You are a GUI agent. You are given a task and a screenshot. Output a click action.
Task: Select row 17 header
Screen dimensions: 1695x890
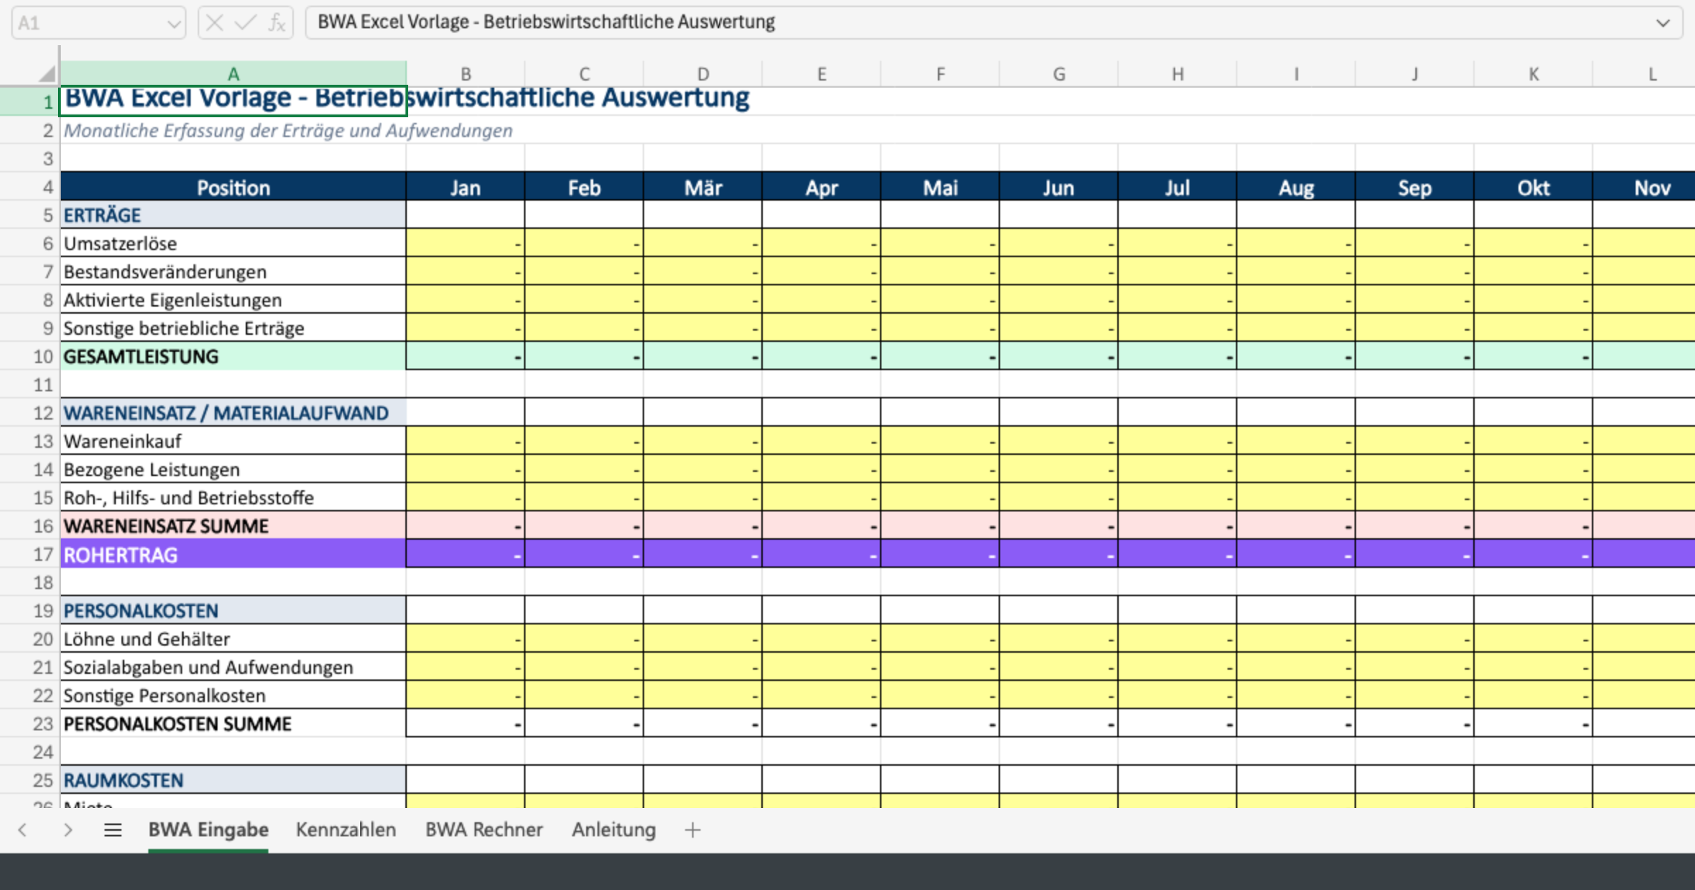click(x=30, y=554)
